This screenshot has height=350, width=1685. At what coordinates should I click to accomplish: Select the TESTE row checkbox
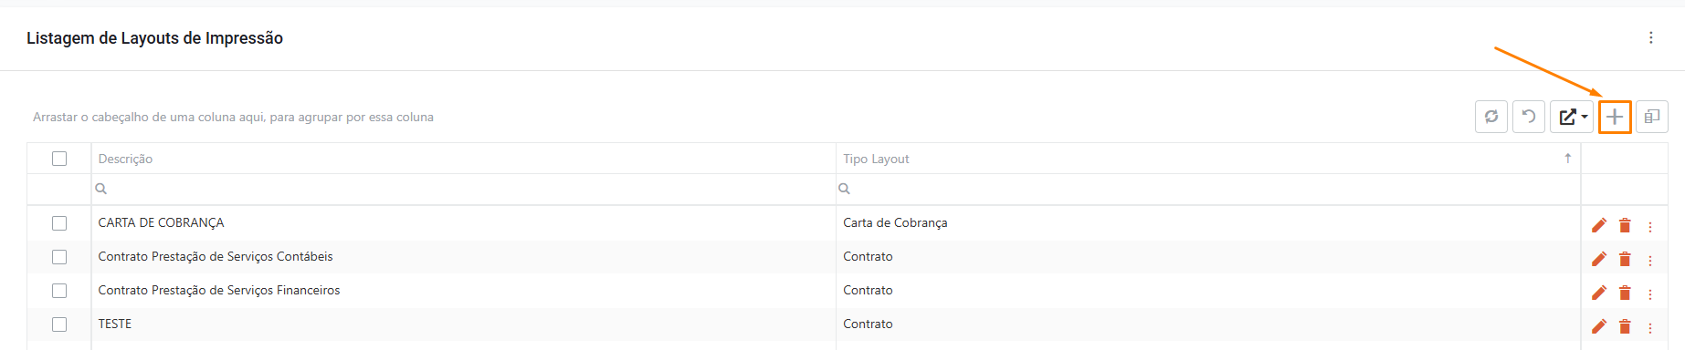(x=59, y=324)
